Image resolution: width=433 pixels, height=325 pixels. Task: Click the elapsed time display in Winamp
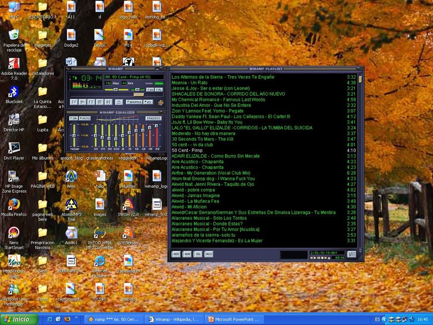tap(92, 78)
